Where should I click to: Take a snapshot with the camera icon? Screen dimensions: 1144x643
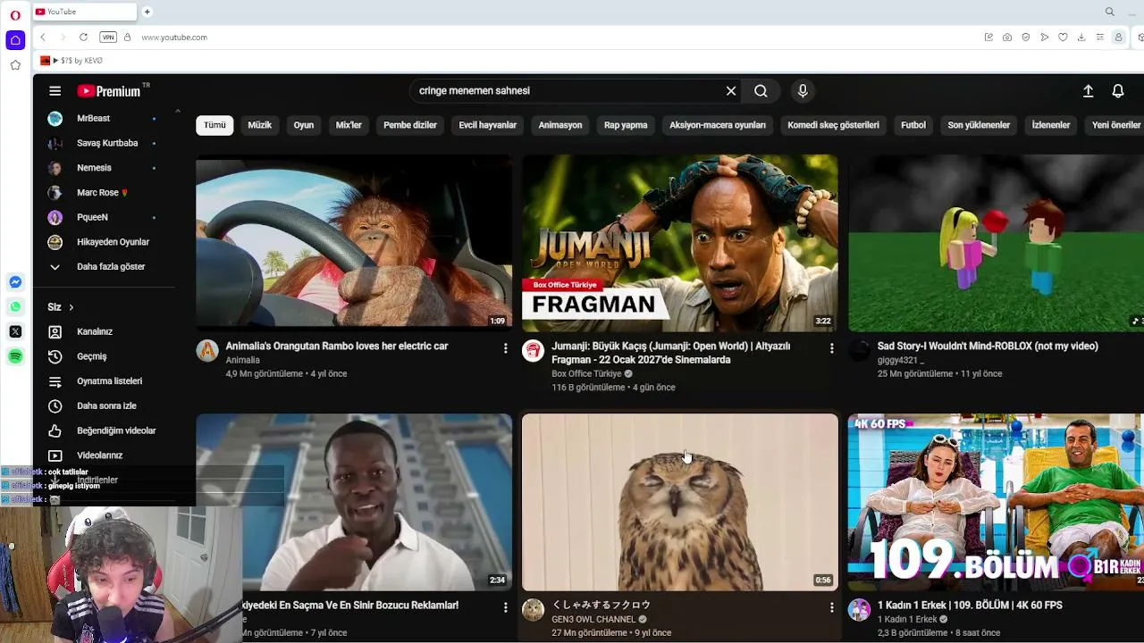click(1007, 38)
